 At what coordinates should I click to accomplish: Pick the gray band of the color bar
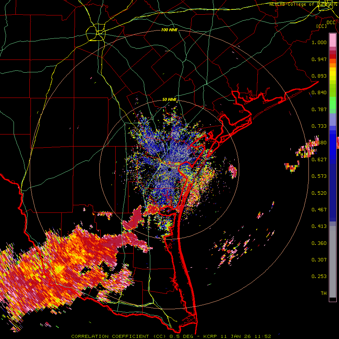(x=333, y=262)
